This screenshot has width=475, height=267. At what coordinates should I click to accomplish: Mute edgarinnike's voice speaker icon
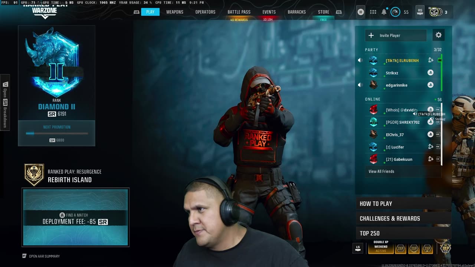click(x=360, y=85)
